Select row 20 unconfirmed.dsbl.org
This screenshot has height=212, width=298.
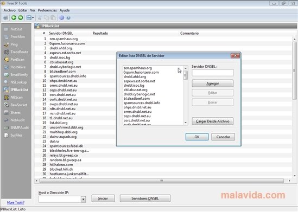(67, 127)
